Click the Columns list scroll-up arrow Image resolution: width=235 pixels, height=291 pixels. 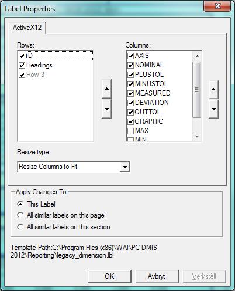point(197,56)
